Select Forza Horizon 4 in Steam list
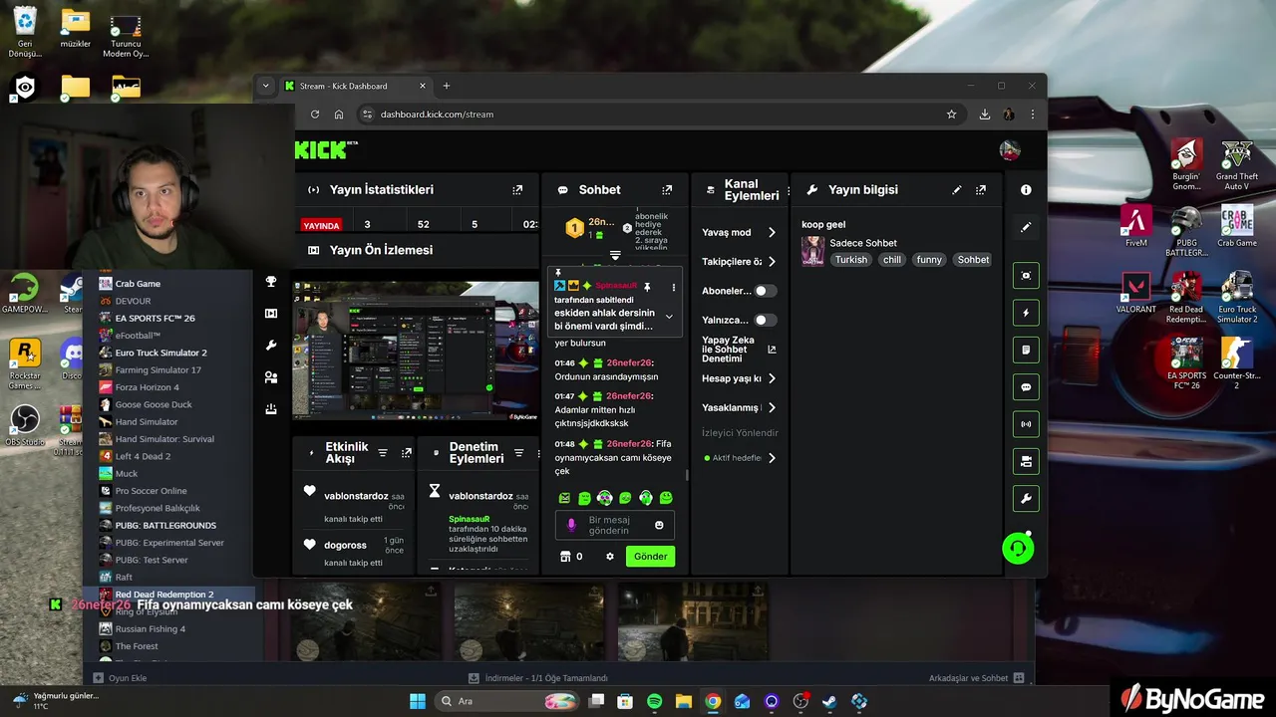This screenshot has width=1276, height=717. tap(147, 387)
